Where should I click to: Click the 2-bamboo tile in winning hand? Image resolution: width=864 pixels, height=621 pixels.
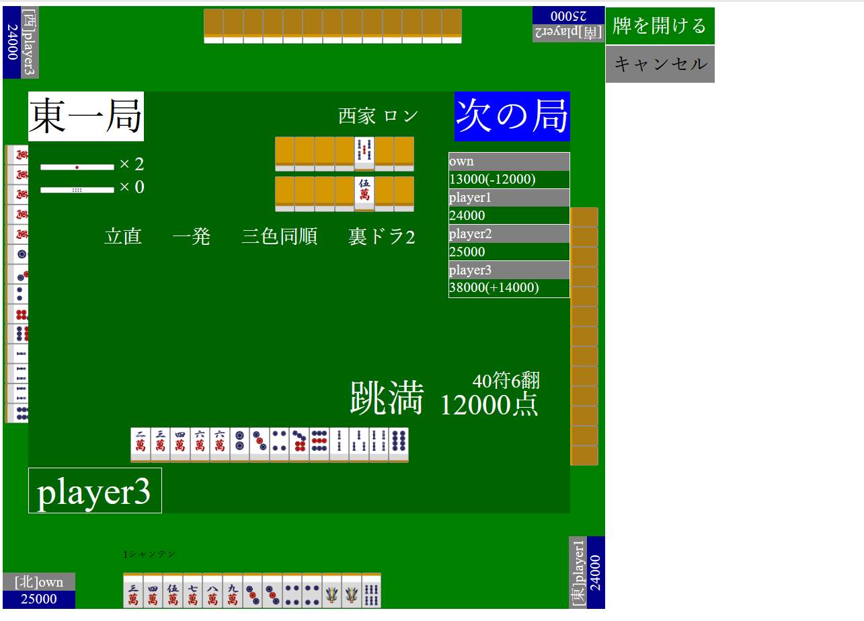(339, 445)
